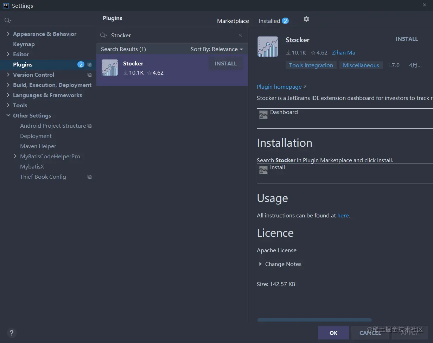Open the plugins gear settings icon
This screenshot has width=433, height=343.
(x=306, y=19)
